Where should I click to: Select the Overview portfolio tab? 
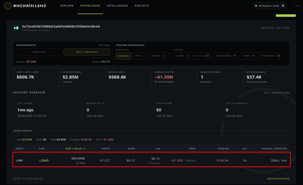point(123,56)
